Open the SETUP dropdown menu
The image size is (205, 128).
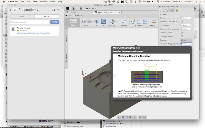tap(86, 25)
